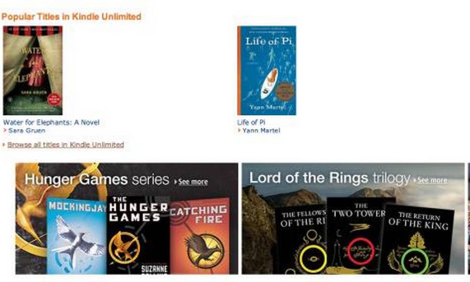The image size is (470, 282).
Task: Open the Life of Pi book cover
Action: (267, 70)
